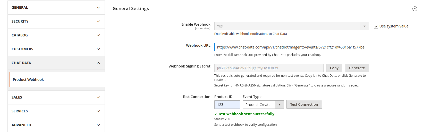Expand the Sales section chevron
The width and height of the screenshot is (423, 136).
[x=98, y=97]
